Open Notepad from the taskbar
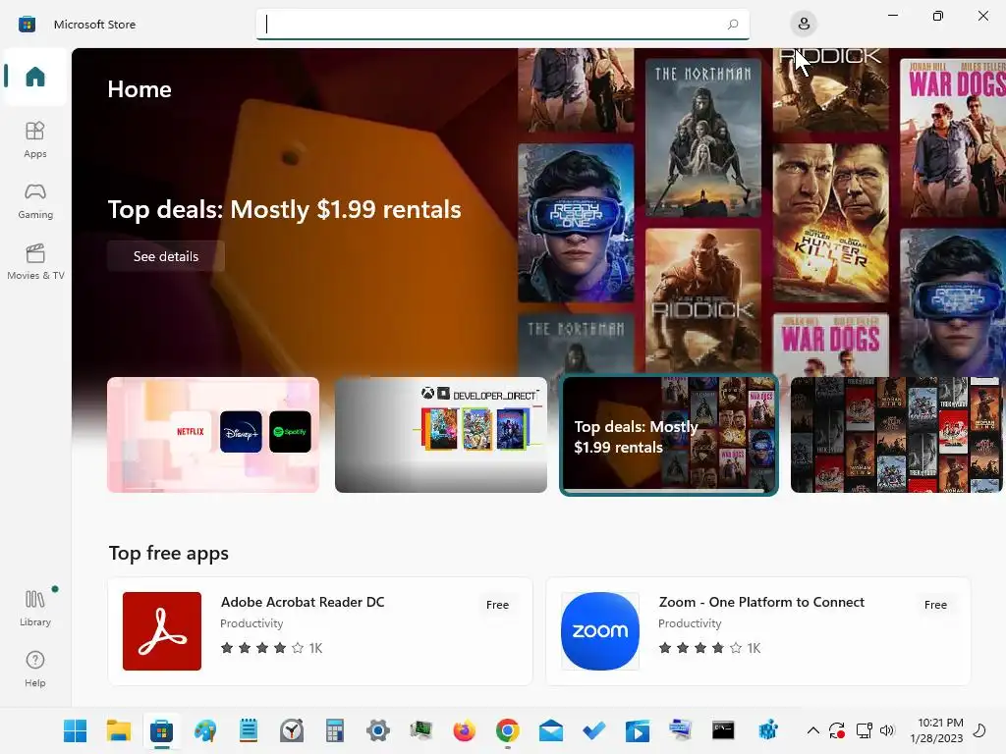This screenshot has width=1006, height=754. (249, 730)
